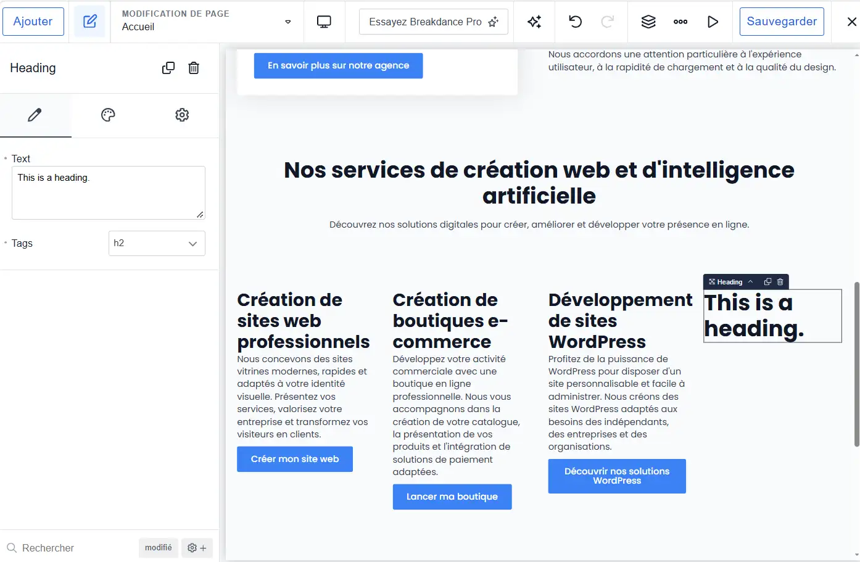Screen dimensions: 860x562
Task: Switch to the settings gear tab
Action: [182, 115]
